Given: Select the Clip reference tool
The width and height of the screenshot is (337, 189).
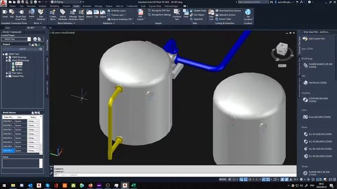Looking at the screenshot, I should coord(96,14).
